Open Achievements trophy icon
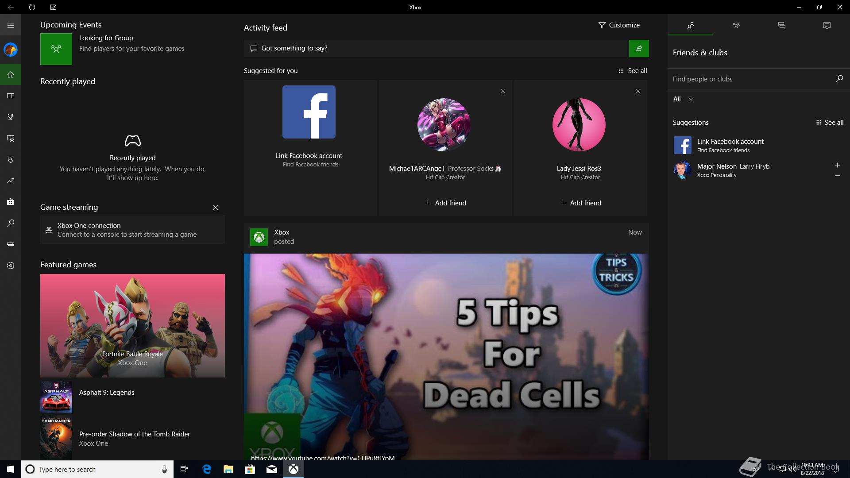The width and height of the screenshot is (850, 478). pyautogui.click(x=11, y=117)
